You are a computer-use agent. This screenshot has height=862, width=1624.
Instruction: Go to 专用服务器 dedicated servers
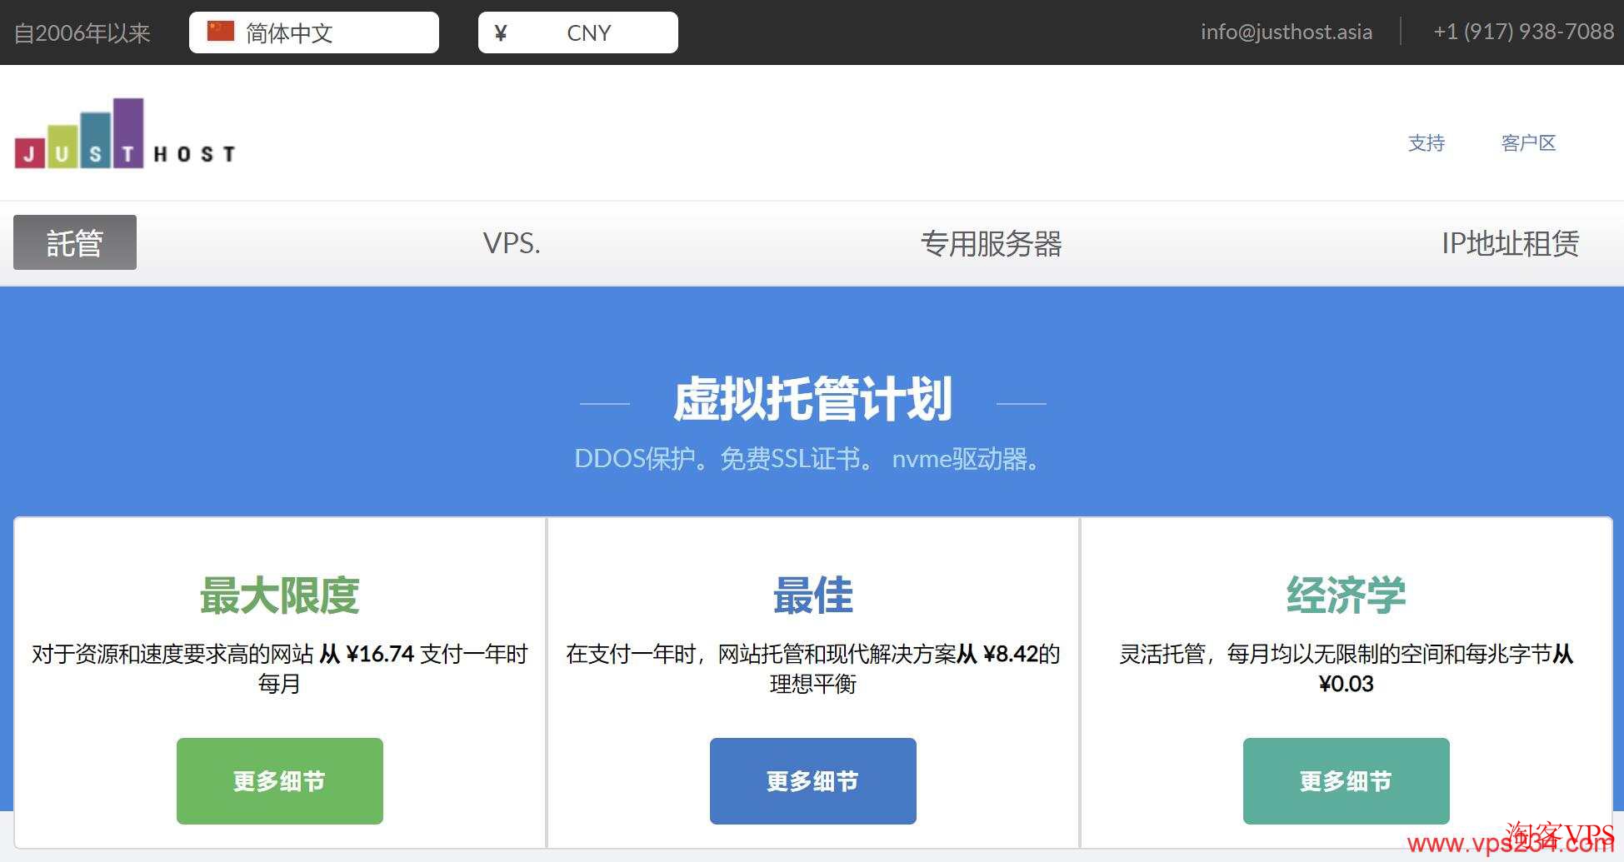991,243
